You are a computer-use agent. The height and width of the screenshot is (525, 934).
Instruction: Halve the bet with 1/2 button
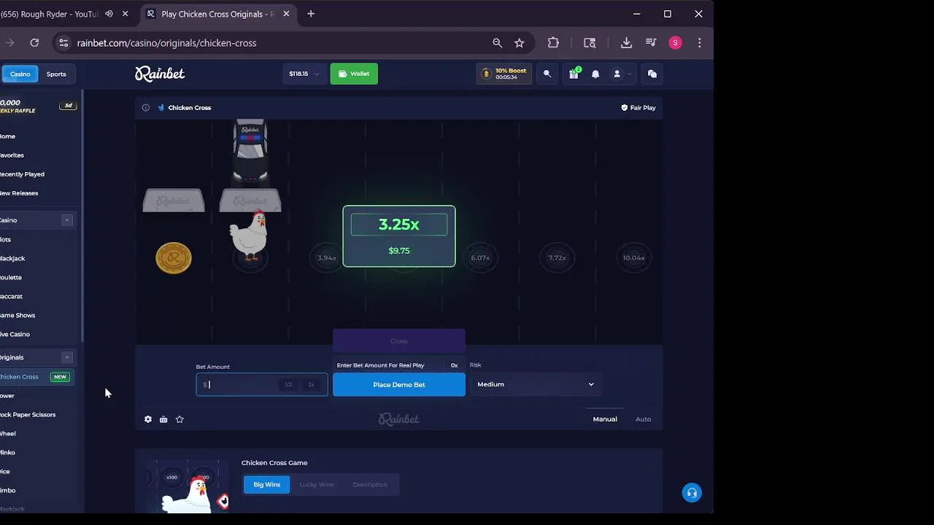coord(288,385)
